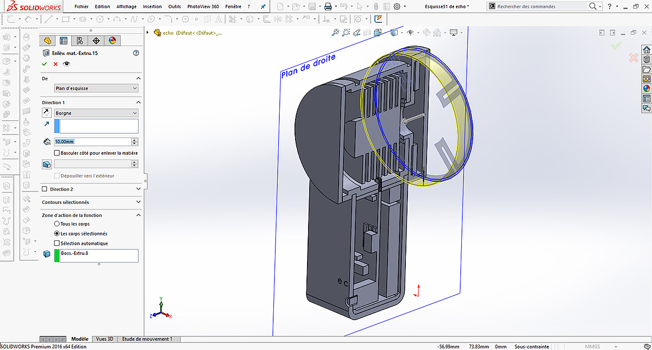The height and width of the screenshot is (350, 652).
Task: Enable the Direction 2 checkbox
Action: point(45,189)
